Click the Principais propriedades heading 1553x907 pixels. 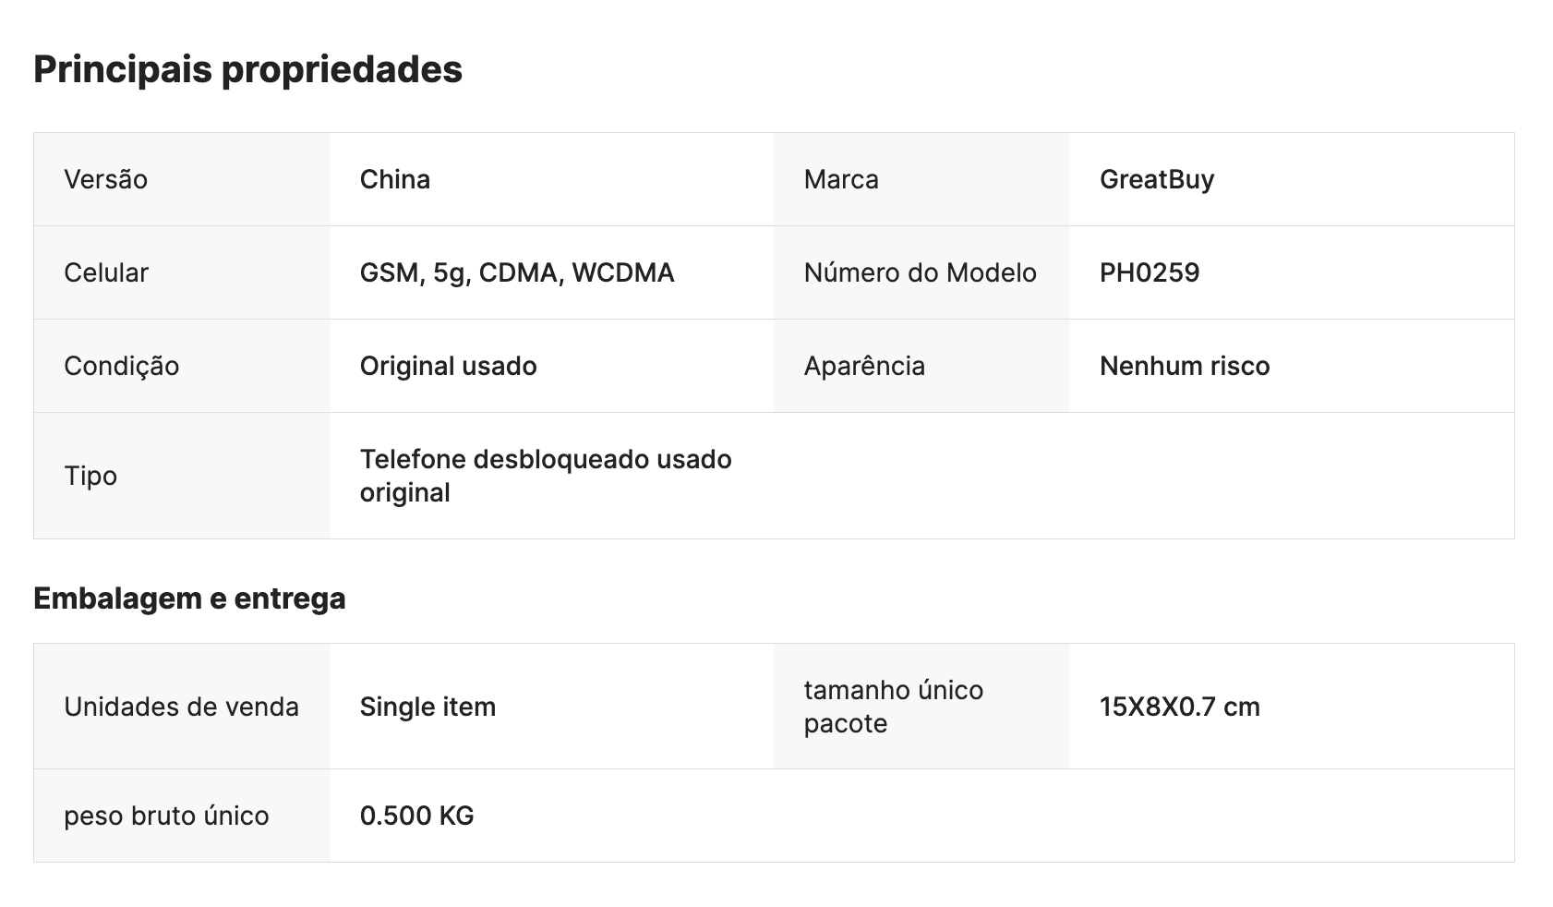247,69
